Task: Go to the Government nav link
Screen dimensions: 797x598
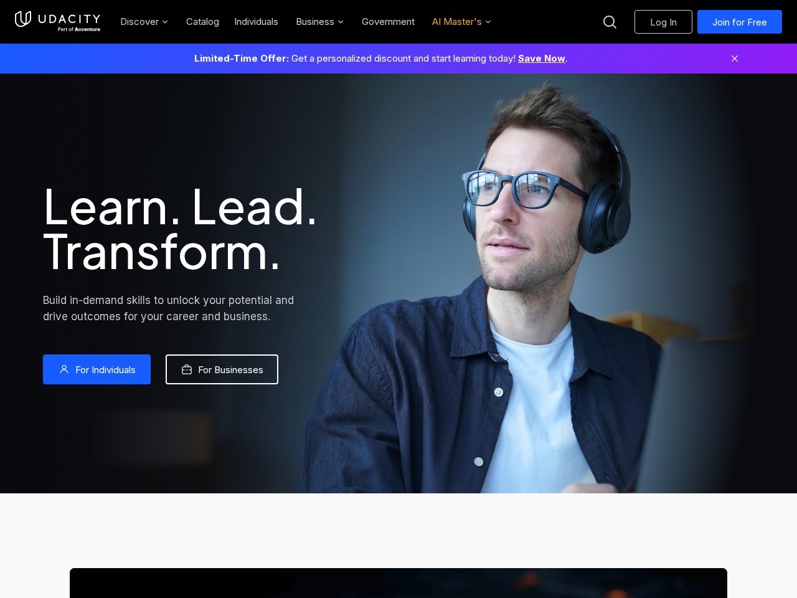Action: pos(388,22)
